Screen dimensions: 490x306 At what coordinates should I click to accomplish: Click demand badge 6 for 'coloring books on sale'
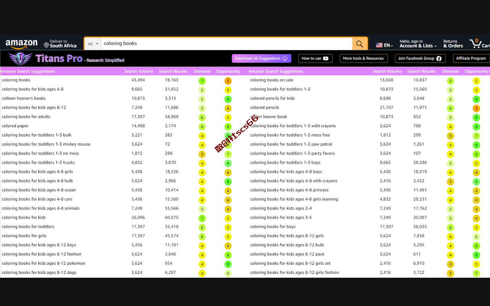tap(451, 81)
